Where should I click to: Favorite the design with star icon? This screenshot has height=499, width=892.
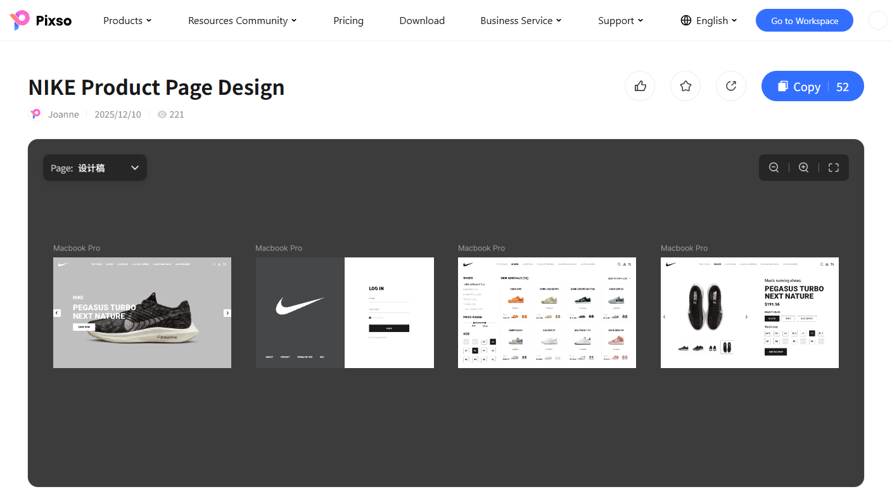(685, 86)
